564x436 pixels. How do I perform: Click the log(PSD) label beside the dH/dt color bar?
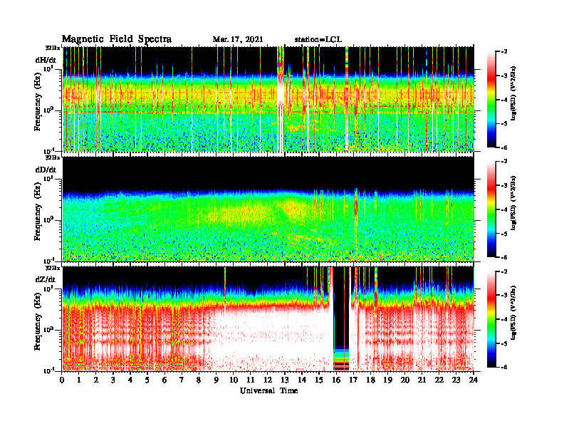point(513,93)
